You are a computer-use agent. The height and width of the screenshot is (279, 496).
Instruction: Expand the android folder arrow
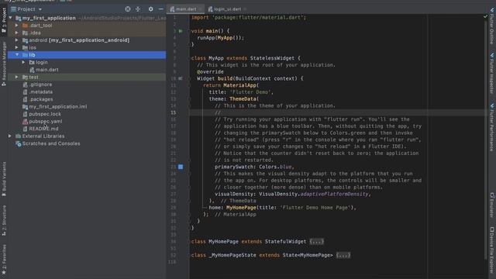(17, 40)
